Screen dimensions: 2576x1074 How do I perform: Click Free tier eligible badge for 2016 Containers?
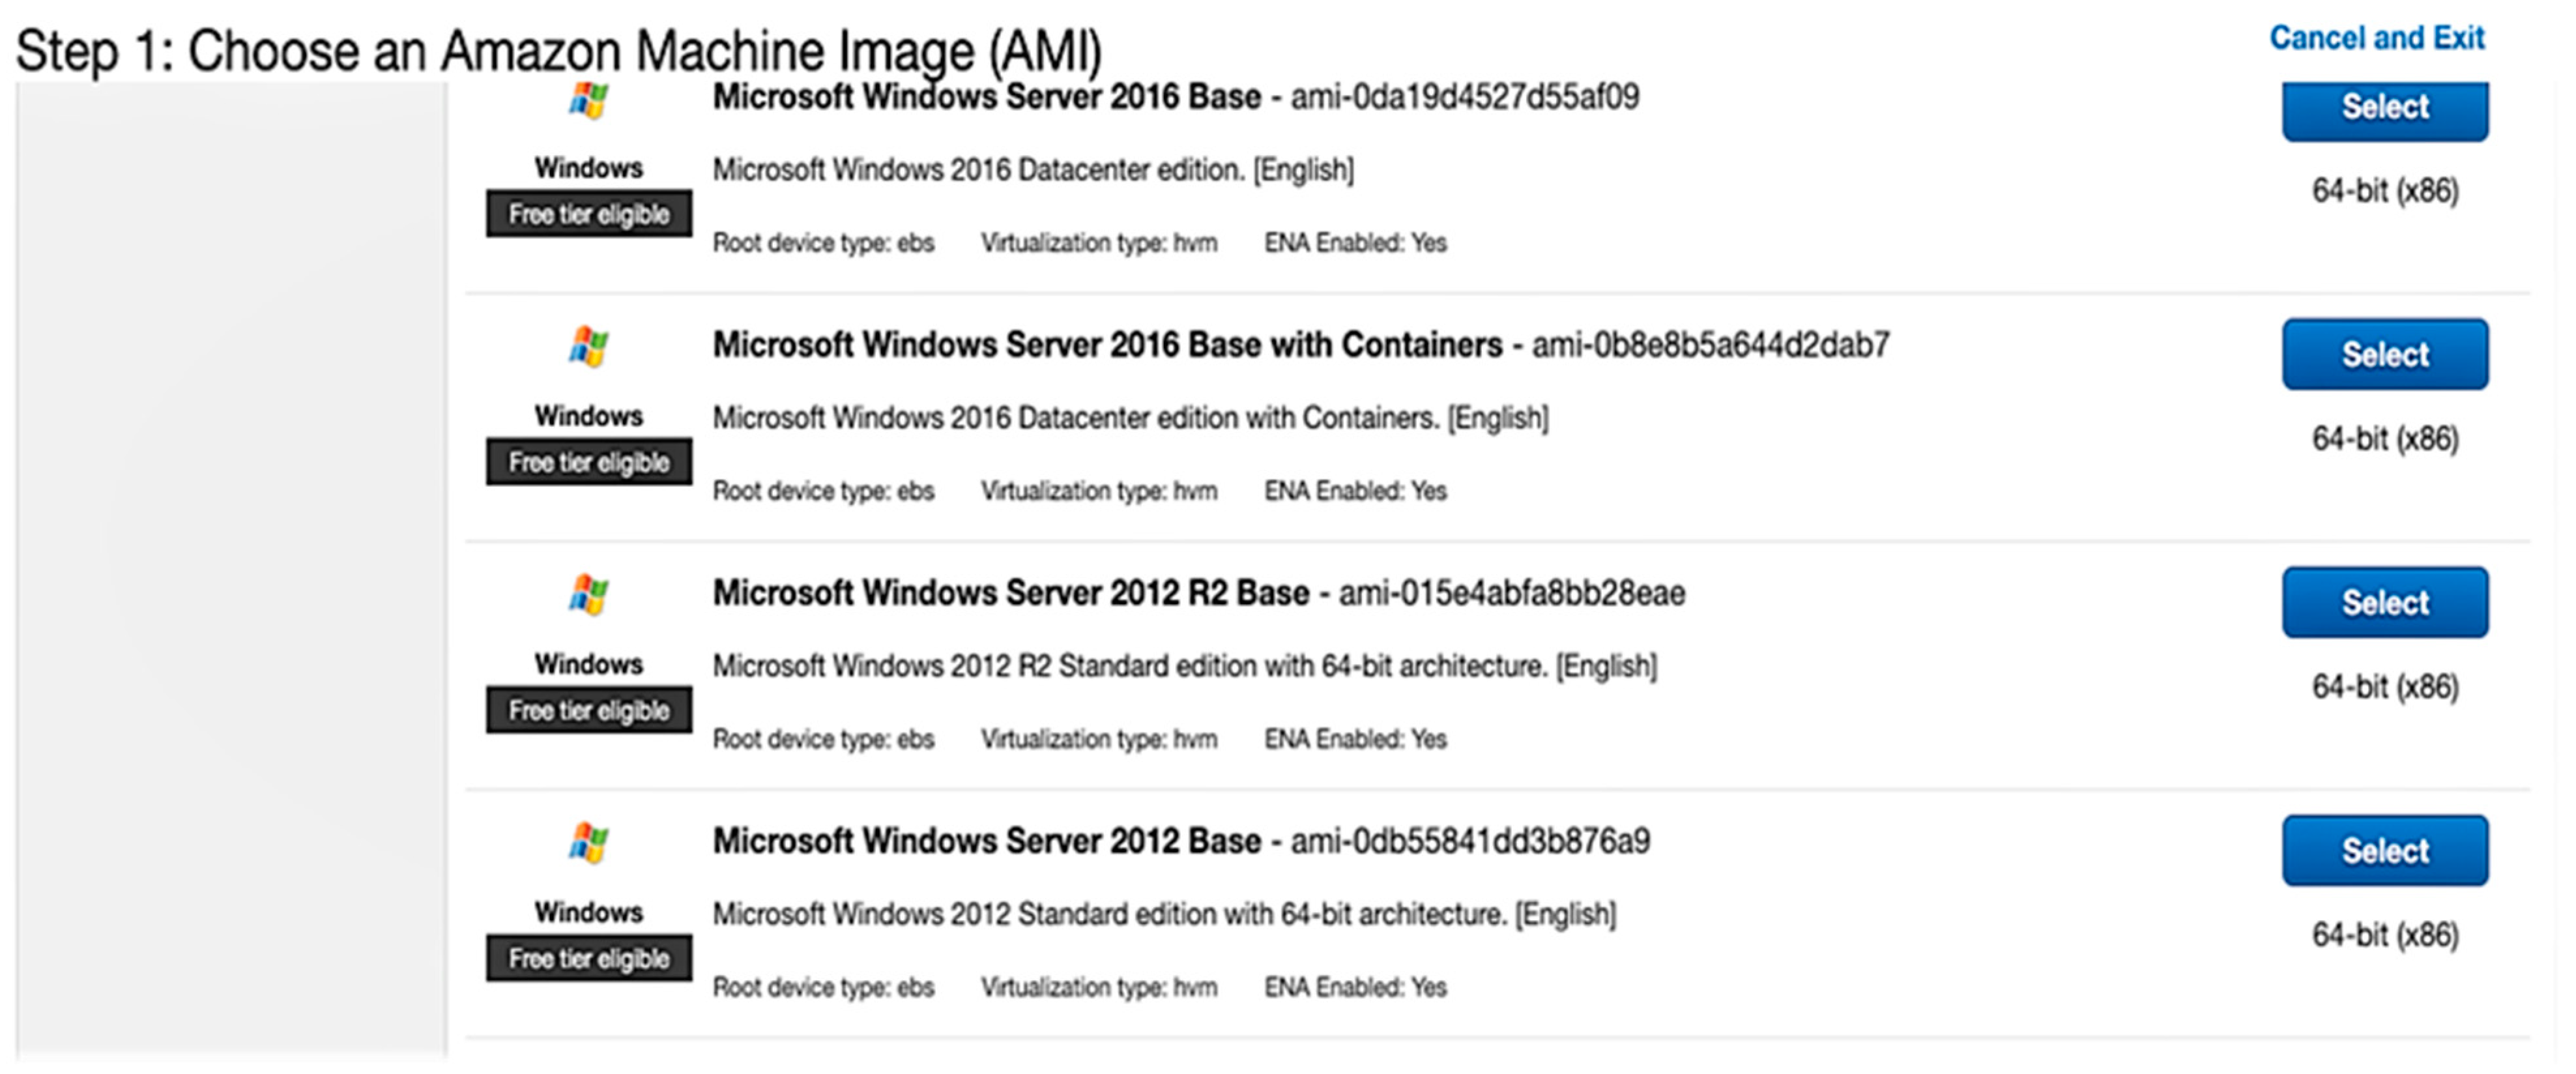pos(589,462)
